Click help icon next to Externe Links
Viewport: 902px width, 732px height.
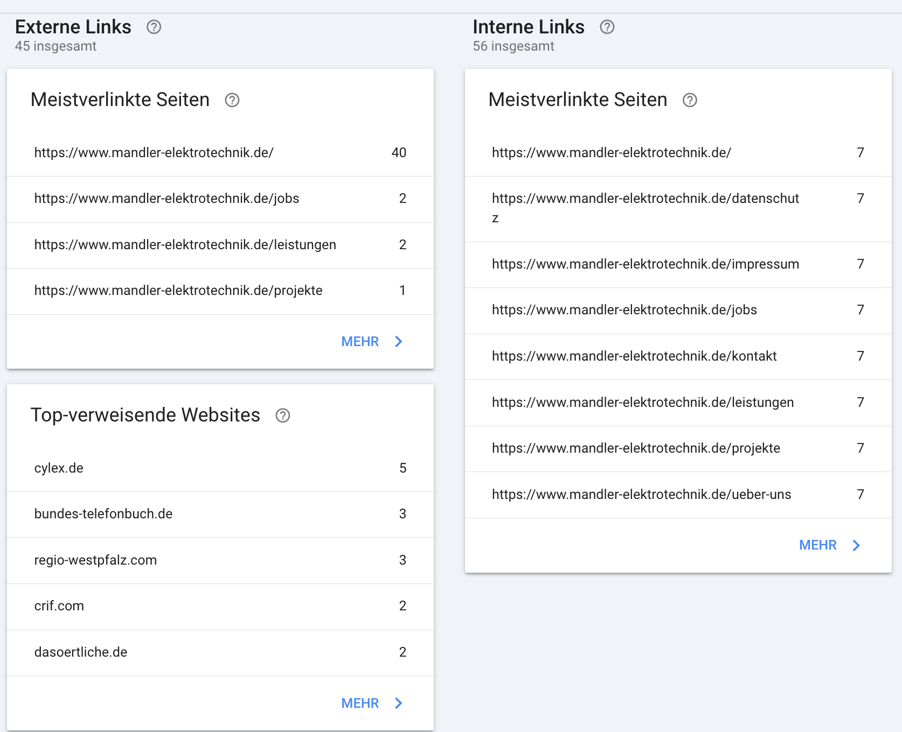point(154,27)
